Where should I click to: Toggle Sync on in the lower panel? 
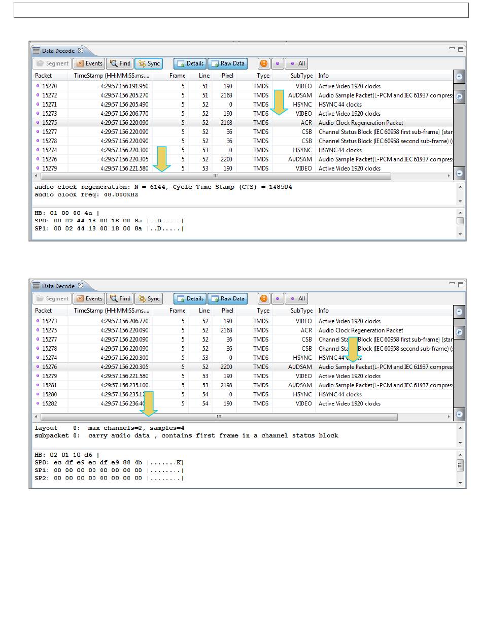149,298
